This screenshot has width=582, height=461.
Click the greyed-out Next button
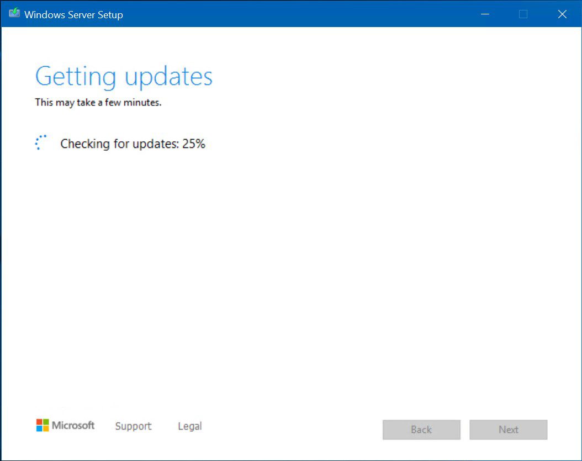(x=508, y=430)
